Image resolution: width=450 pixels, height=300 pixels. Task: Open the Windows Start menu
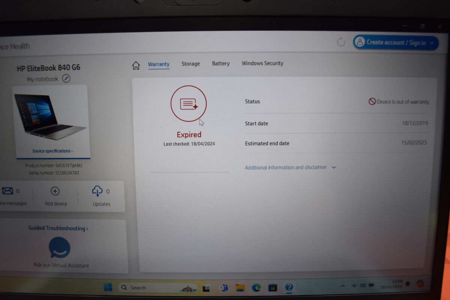coord(108,287)
